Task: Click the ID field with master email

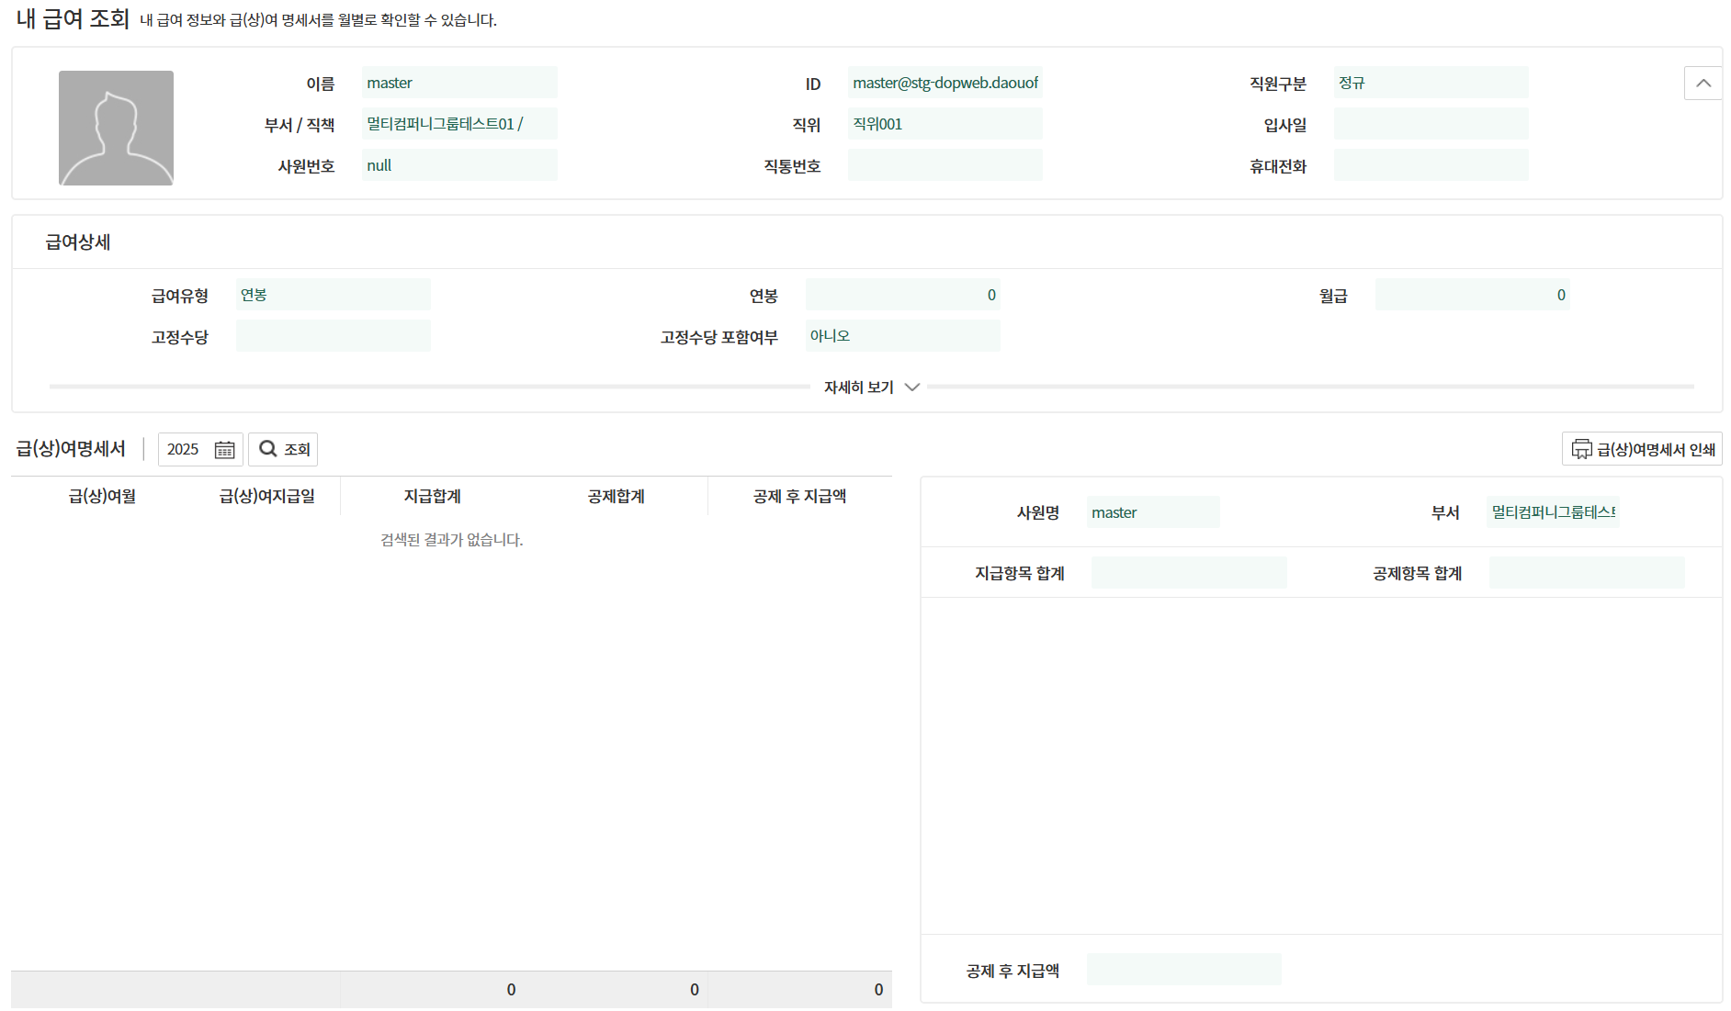Action: pyautogui.click(x=945, y=83)
